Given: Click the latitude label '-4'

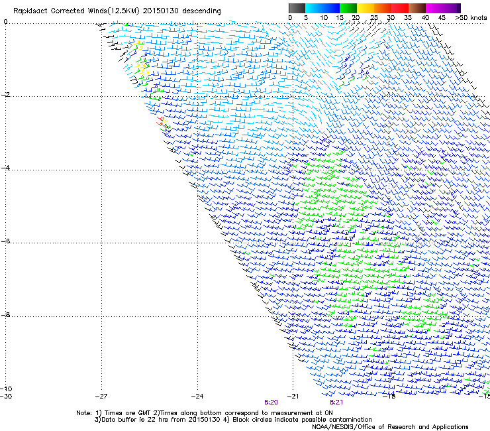Looking at the screenshot, I should pos(5,168).
